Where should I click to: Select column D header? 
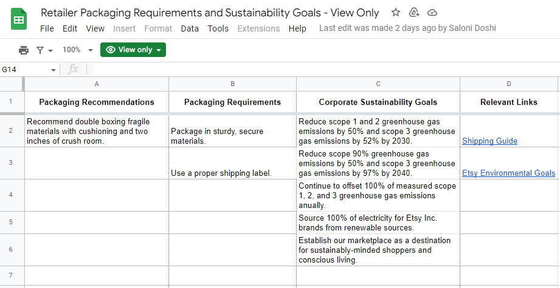(509, 84)
